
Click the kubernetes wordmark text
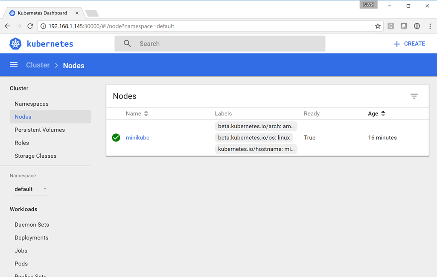pos(50,44)
